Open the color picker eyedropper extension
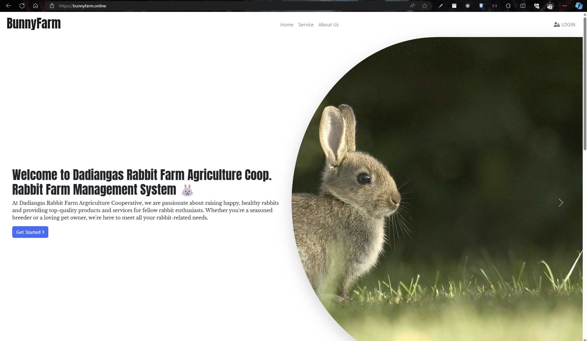Image resolution: width=587 pixels, height=341 pixels. pyautogui.click(x=441, y=6)
